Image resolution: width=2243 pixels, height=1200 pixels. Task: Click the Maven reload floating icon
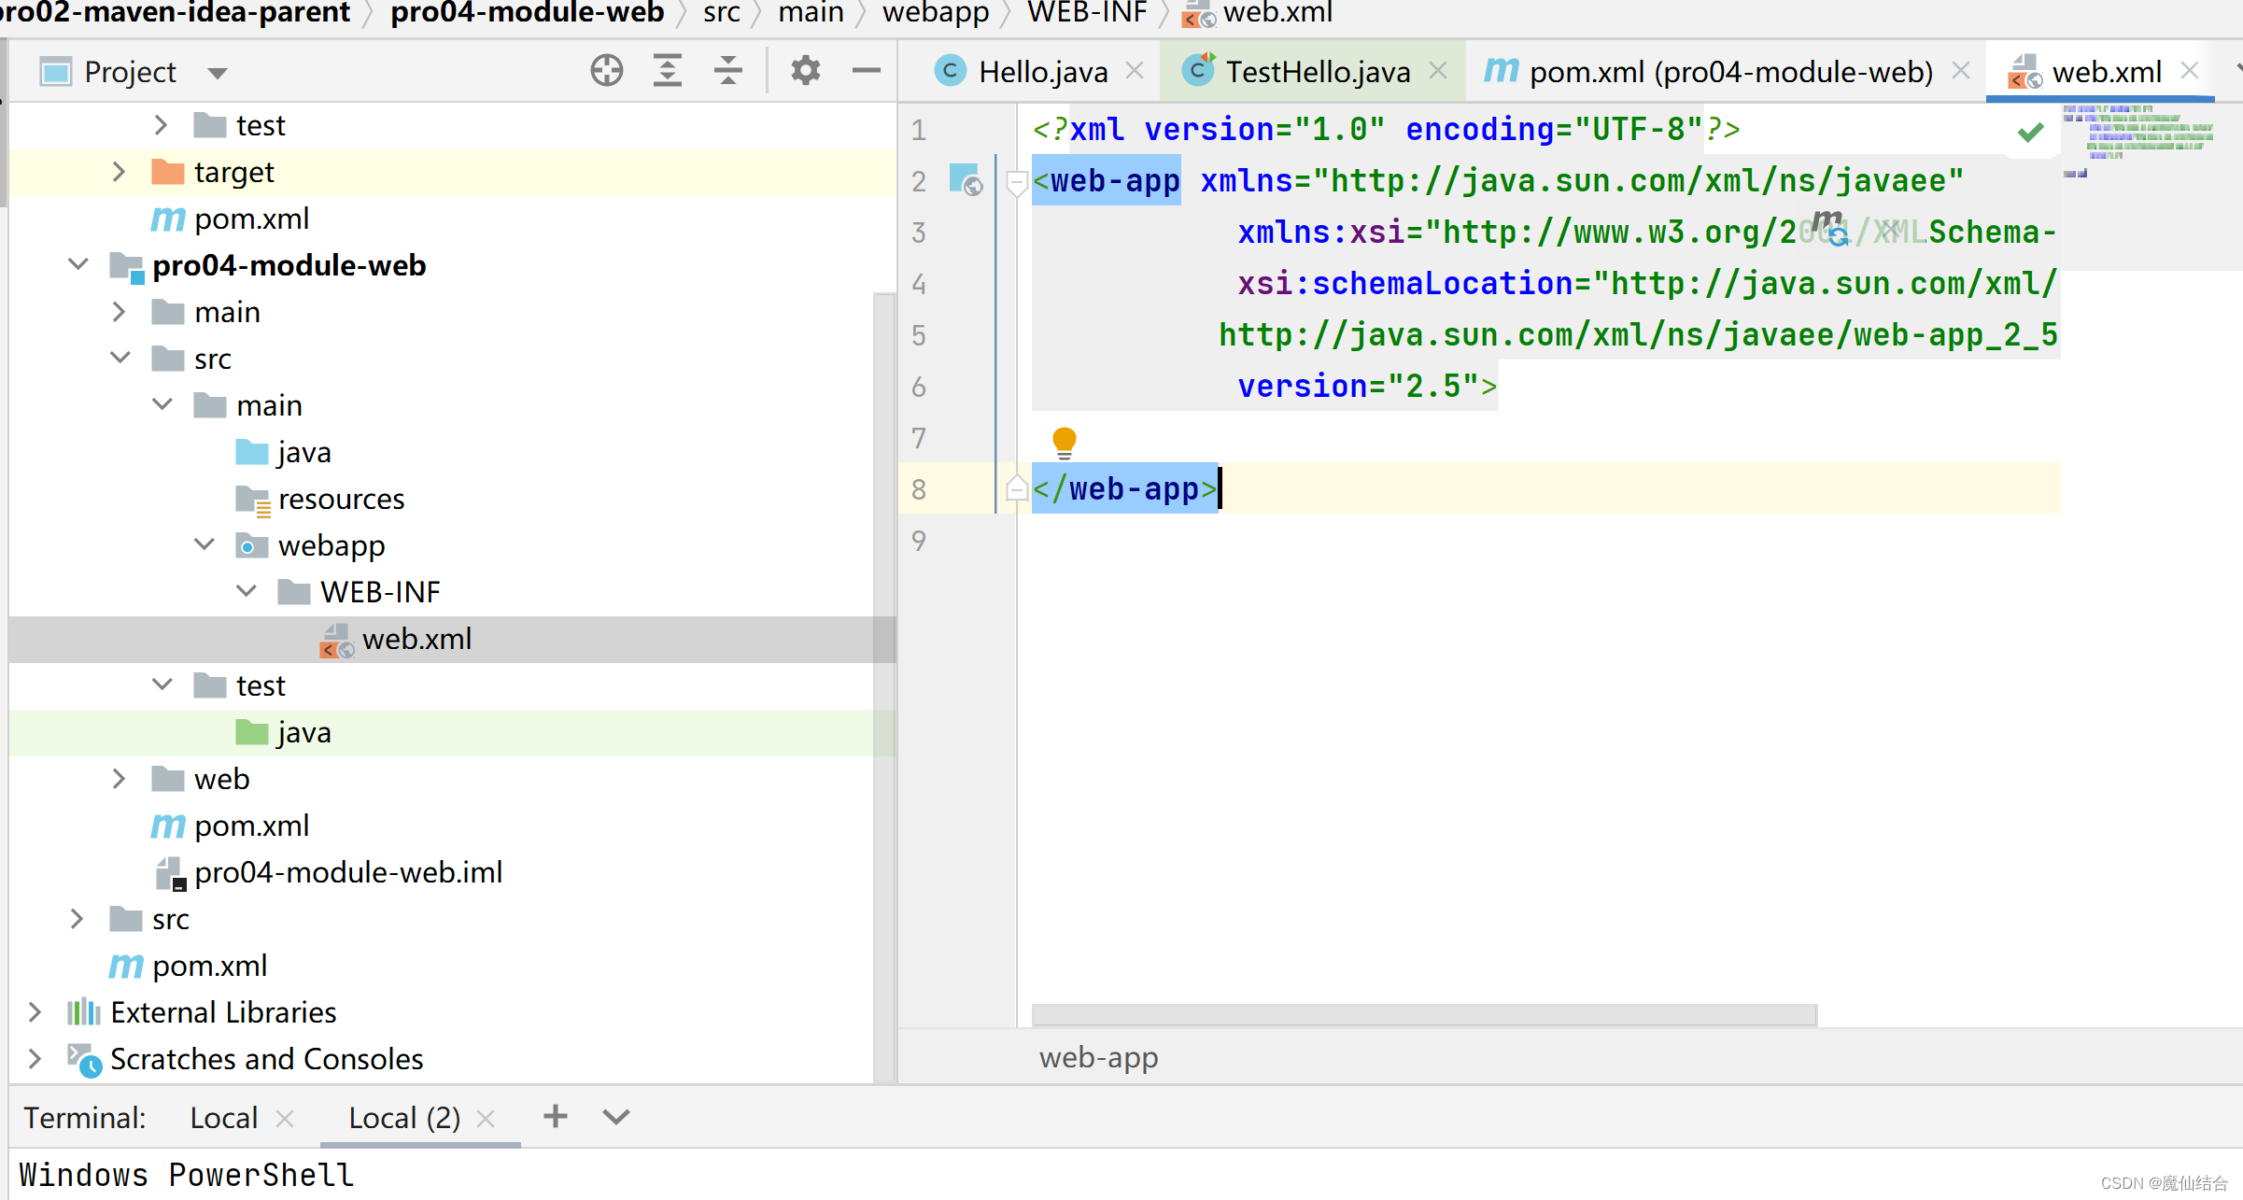click(1830, 228)
